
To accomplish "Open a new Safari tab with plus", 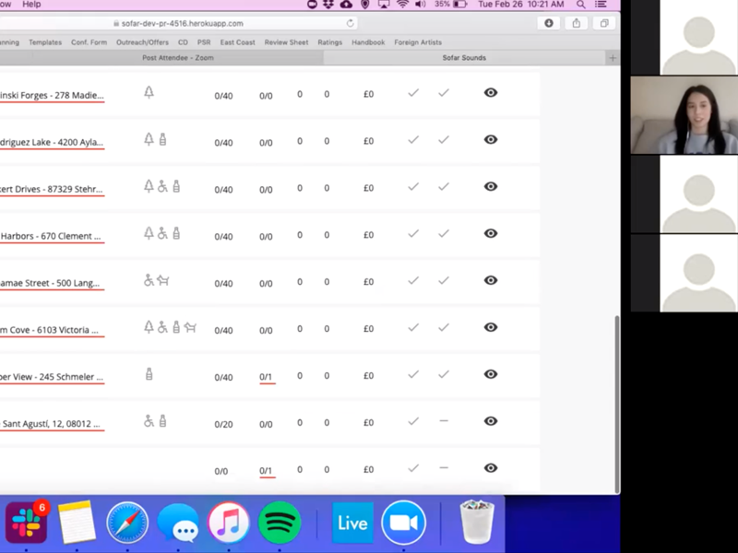I will tap(613, 58).
